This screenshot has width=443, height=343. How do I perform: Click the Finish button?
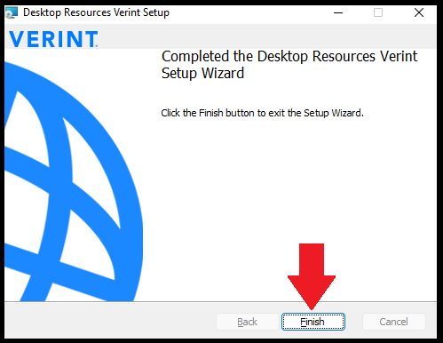coord(313,322)
